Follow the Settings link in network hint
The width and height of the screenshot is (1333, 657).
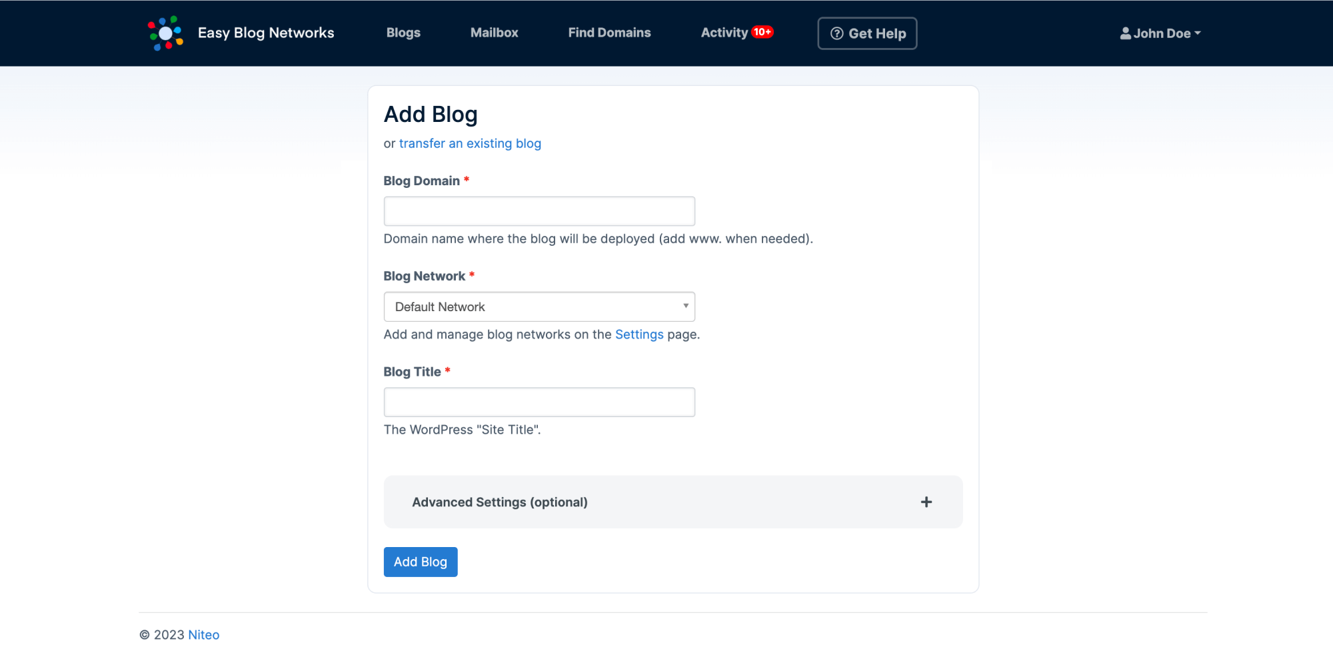click(639, 334)
